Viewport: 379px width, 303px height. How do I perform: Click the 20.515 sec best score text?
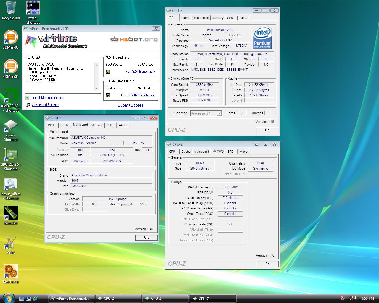[x=145, y=65]
